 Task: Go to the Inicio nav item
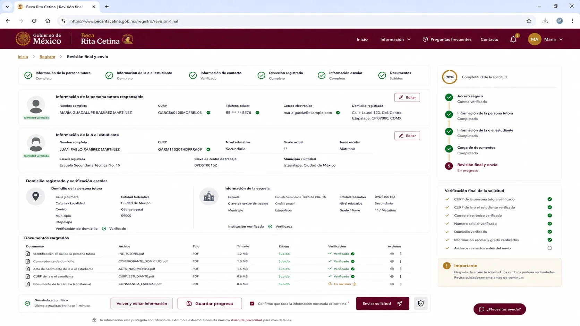[x=362, y=39]
